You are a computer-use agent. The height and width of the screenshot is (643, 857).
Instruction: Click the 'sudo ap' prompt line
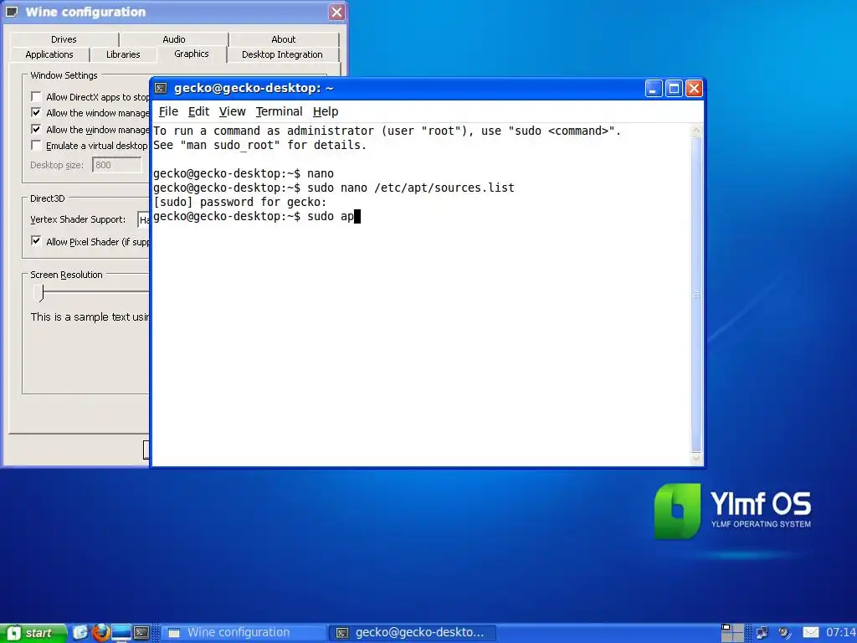click(257, 216)
